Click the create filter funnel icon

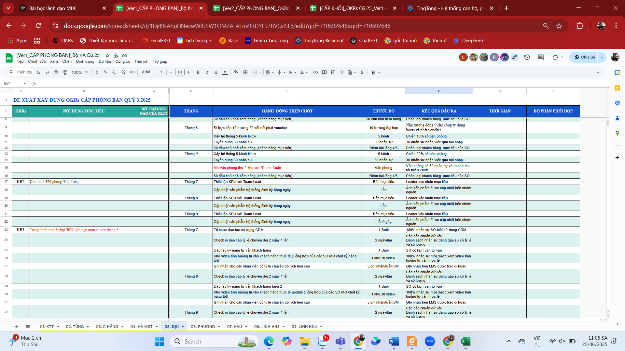[342, 72]
